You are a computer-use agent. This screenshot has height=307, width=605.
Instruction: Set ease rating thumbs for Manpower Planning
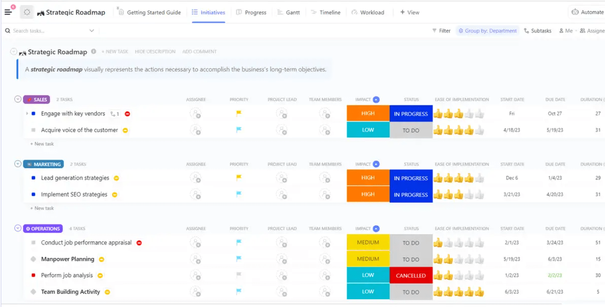[x=459, y=259]
